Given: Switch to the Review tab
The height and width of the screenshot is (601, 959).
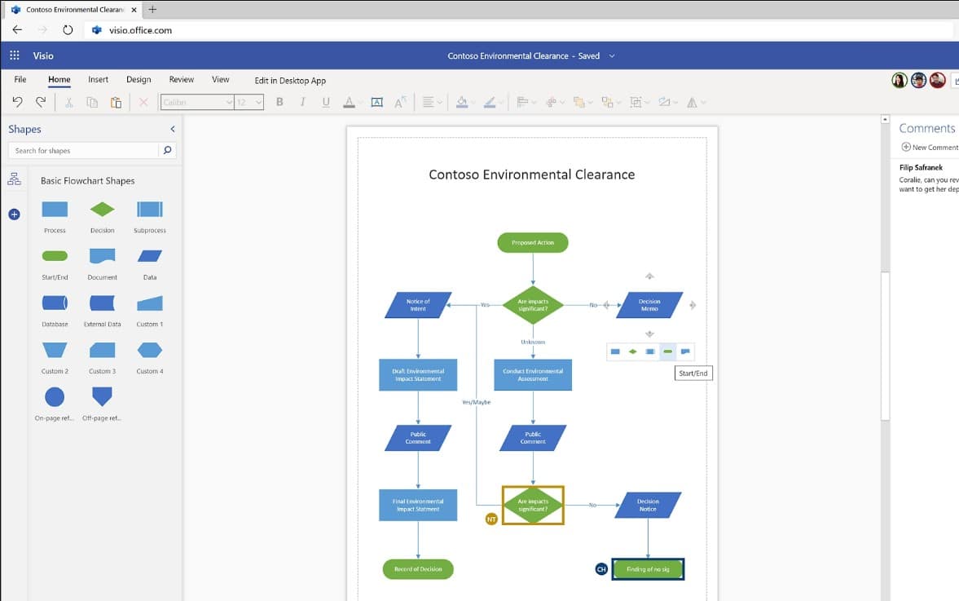Looking at the screenshot, I should [x=181, y=80].
